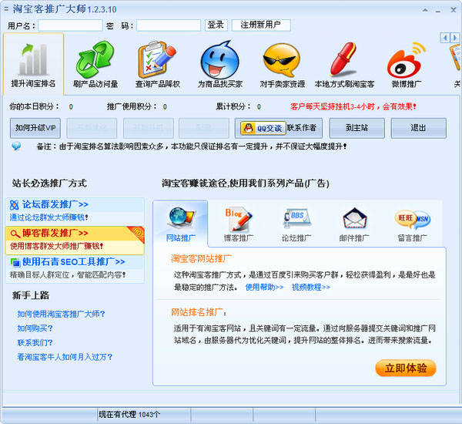Click the 如何升级VIP button
Image resolution: width=462 pixels, height=424 pixels.
(x=35, y=128)
